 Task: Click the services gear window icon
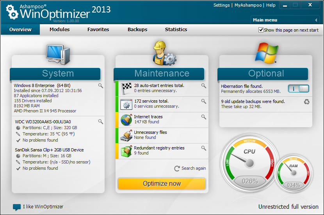[126, 104]
